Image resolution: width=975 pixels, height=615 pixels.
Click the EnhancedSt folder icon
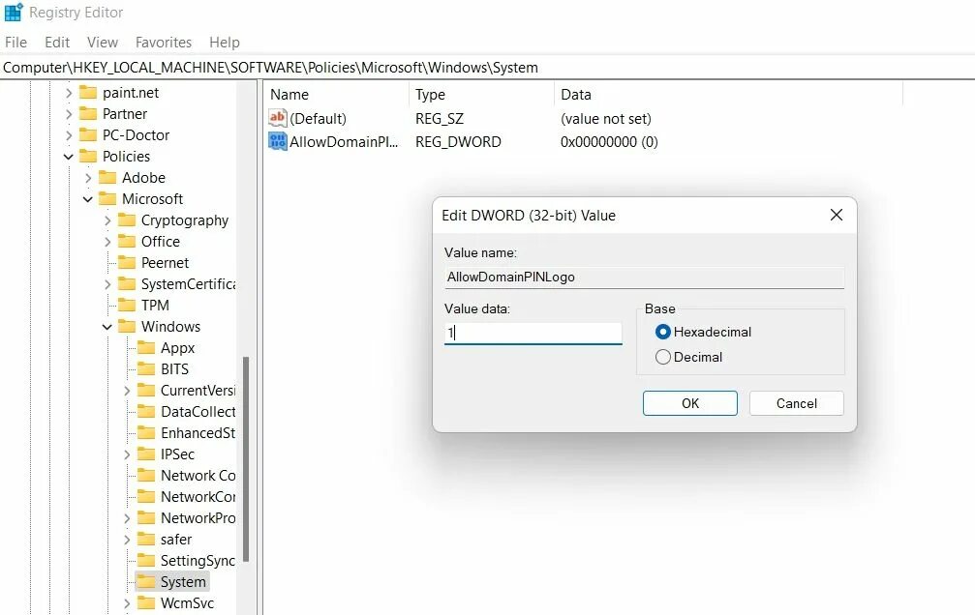click(146, 433)
